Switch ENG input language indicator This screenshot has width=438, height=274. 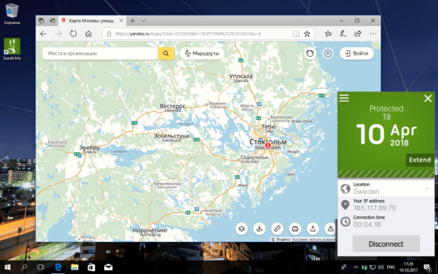coord(391,268)
